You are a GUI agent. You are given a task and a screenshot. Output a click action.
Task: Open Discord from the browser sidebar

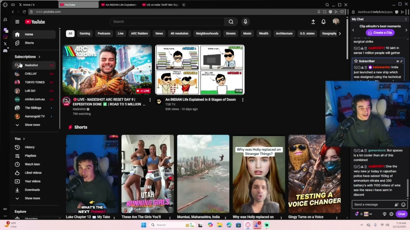[5, 51]
